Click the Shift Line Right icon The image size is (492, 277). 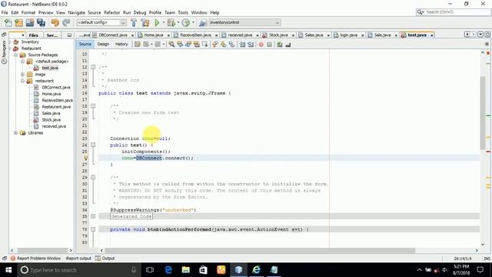[x=251, y=45]
